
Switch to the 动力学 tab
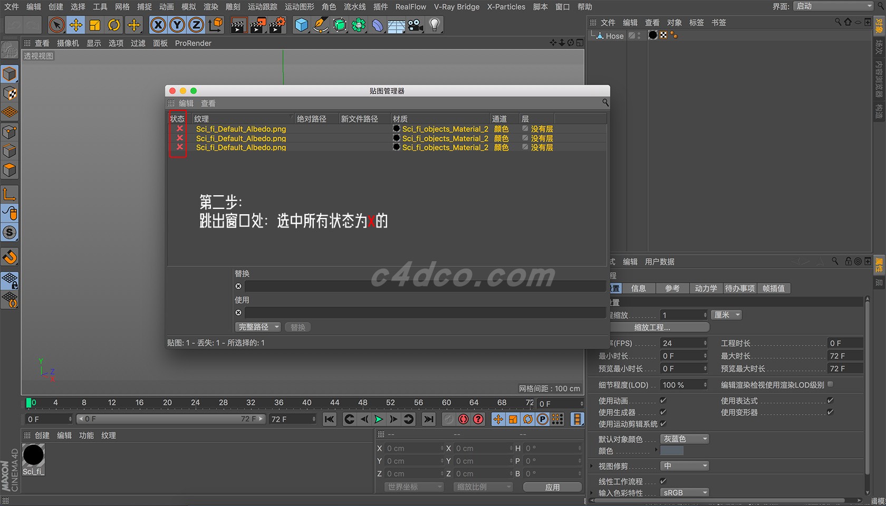pos(706,289)
